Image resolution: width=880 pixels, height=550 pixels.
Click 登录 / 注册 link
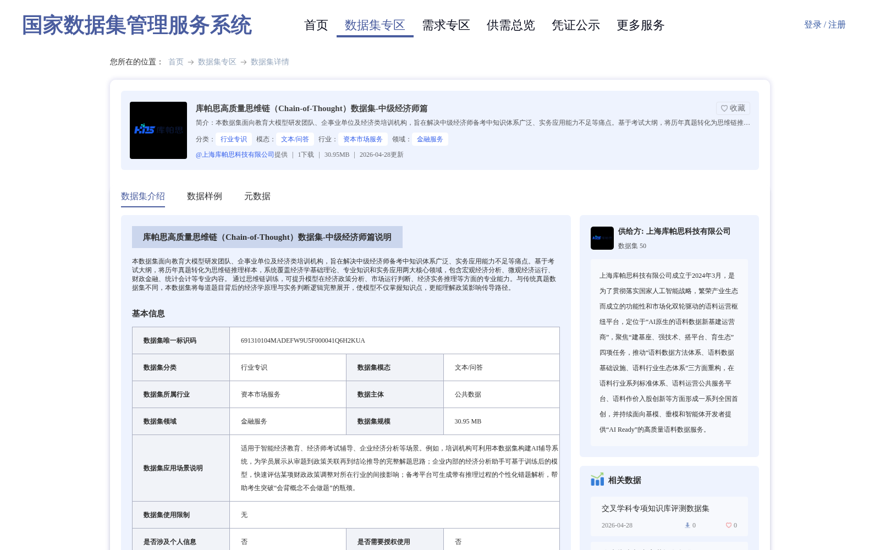coord(825,25)
